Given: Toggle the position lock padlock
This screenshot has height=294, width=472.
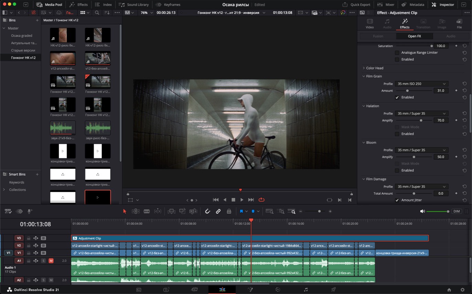Looking at the screenshot, I should point(229,212).
